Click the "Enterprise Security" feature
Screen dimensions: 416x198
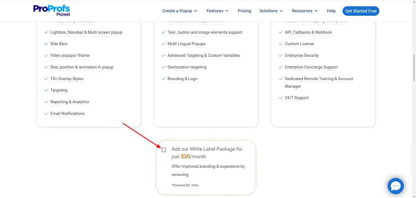coord(302,56)
